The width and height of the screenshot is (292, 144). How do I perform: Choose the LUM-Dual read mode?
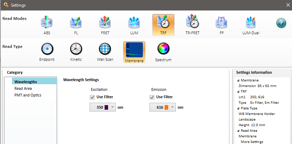pos(251,22)
